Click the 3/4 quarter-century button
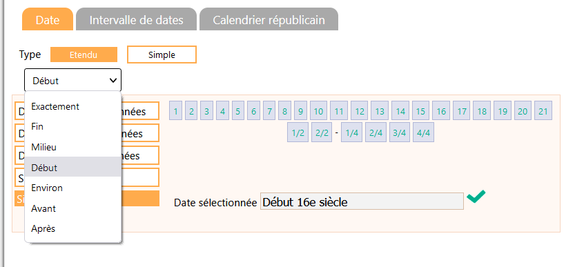This screenshot has height=267, width=584. pyautogui.click(x=399, y=133)
